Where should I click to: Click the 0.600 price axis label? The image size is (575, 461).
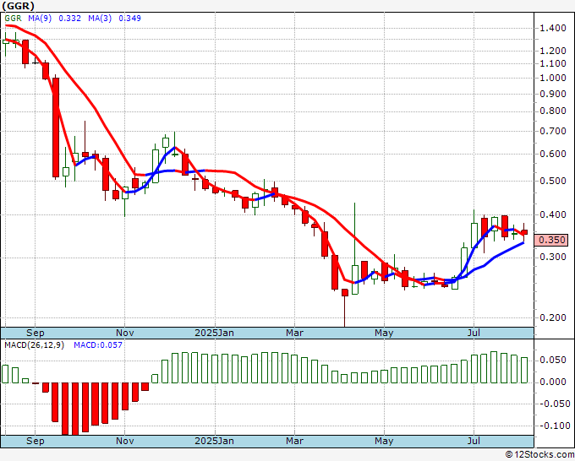(x=553, y=155)
